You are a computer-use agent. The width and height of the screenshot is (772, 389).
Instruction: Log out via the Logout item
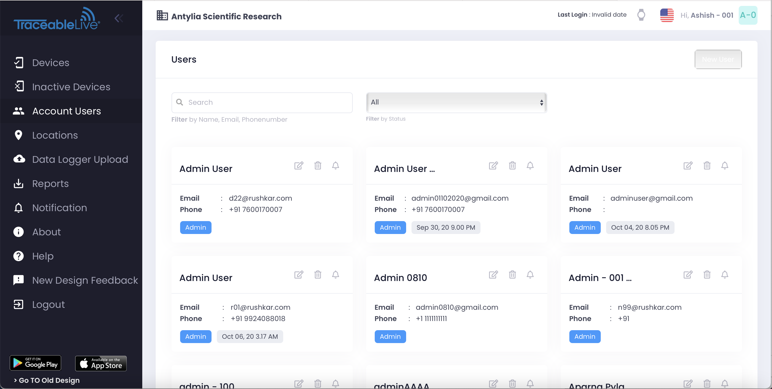71,304
